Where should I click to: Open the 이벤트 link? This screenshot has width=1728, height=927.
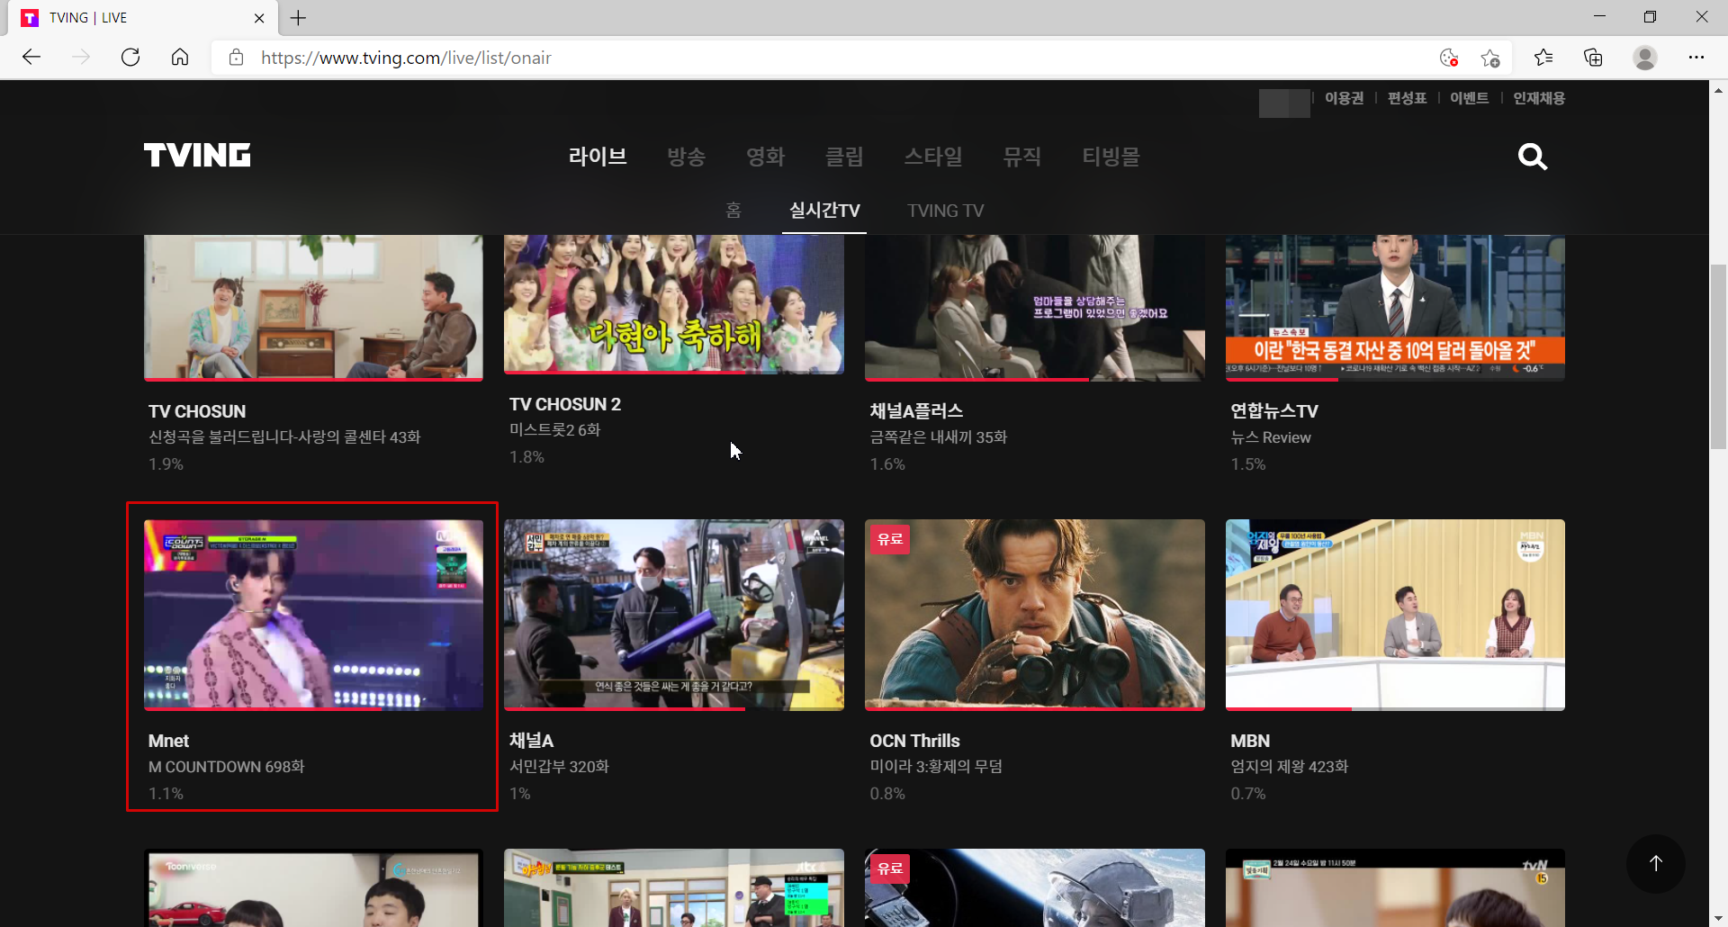pos(1469,98)
